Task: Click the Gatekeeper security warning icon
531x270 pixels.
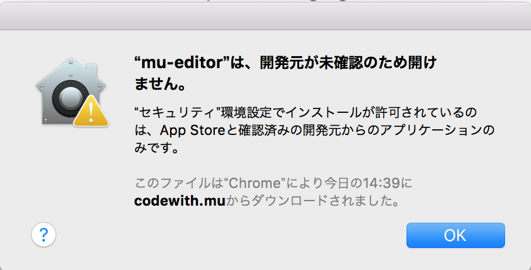Action: click(x=72, y=93)
